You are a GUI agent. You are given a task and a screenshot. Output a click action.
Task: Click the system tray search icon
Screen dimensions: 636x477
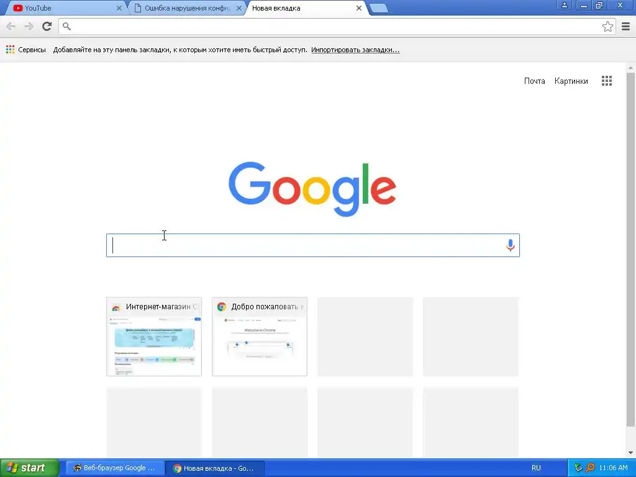click(x=590, y=468)
